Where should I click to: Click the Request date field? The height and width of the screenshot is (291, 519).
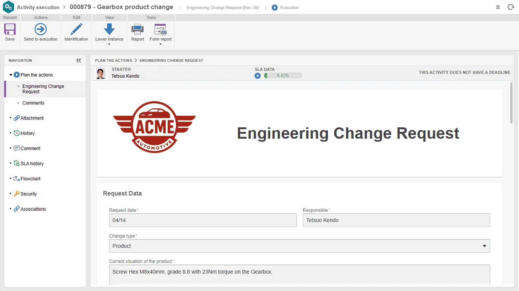203,220
